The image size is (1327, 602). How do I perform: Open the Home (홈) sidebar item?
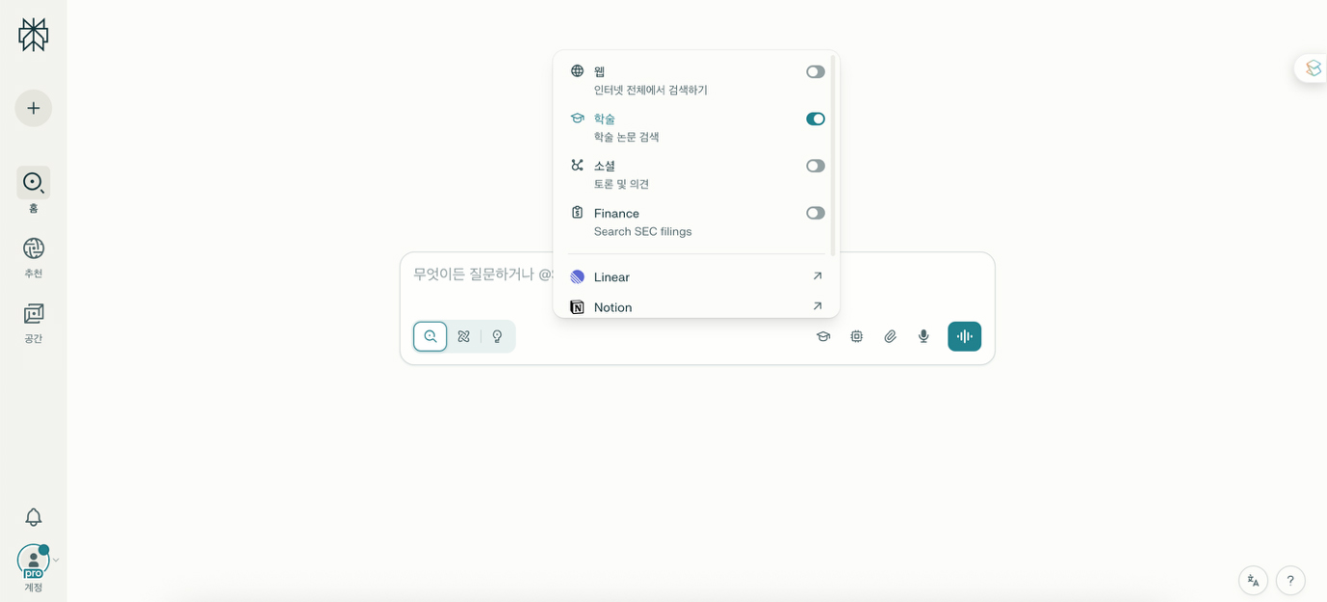34,183
